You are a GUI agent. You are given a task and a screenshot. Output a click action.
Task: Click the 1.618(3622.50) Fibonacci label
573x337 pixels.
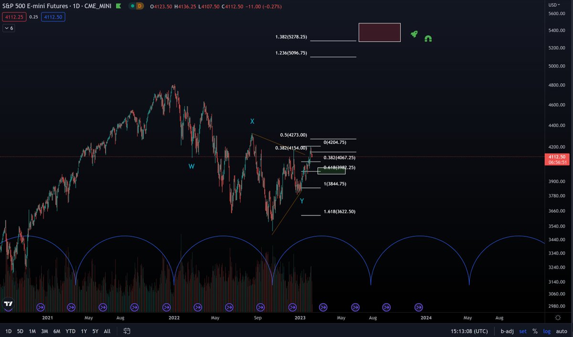[x=340, y=211]
